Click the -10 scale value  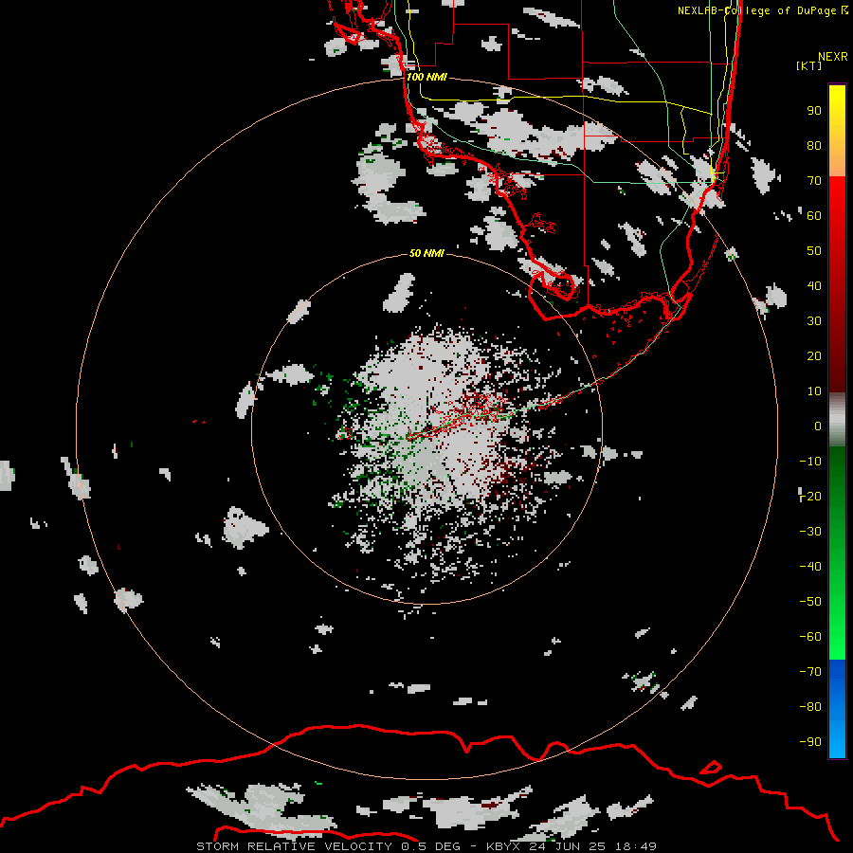810,462
